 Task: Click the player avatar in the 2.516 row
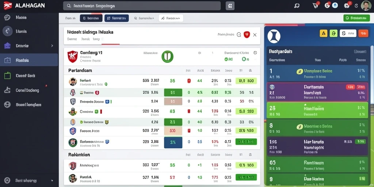coord(73,111)
